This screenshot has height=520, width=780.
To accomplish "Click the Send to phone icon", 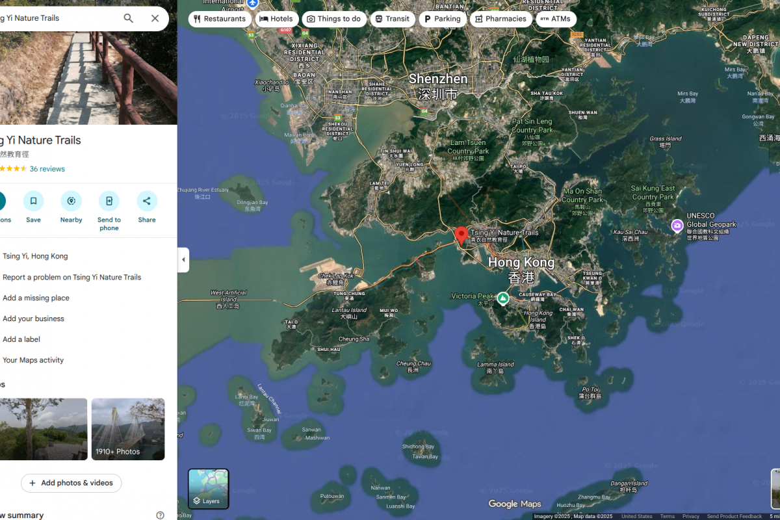I will (109, 201).
